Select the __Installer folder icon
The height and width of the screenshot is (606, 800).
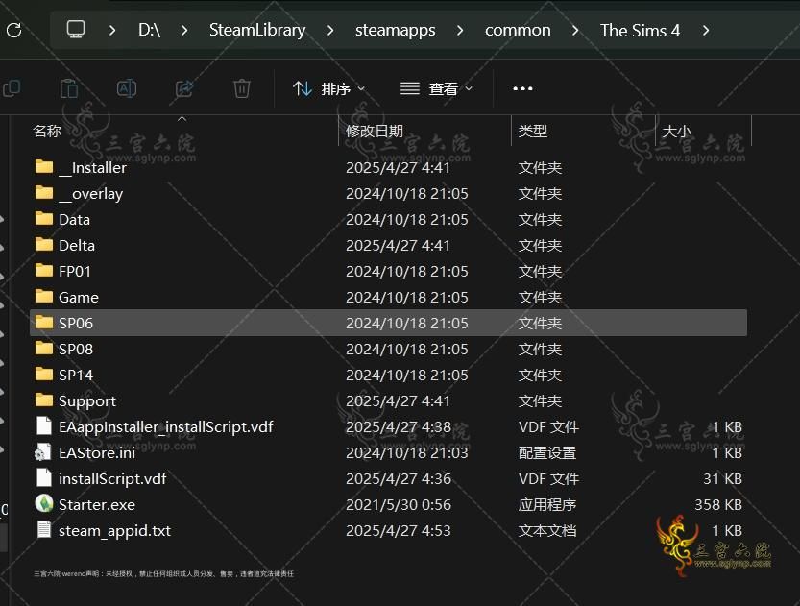[x=44, y=166]
